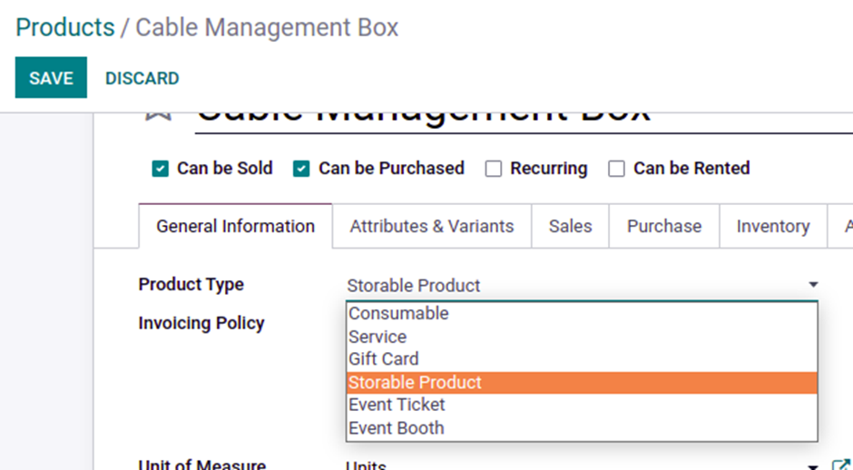Choose the Event Ticket option
This screenshot has height=470, width=853.
397,405
